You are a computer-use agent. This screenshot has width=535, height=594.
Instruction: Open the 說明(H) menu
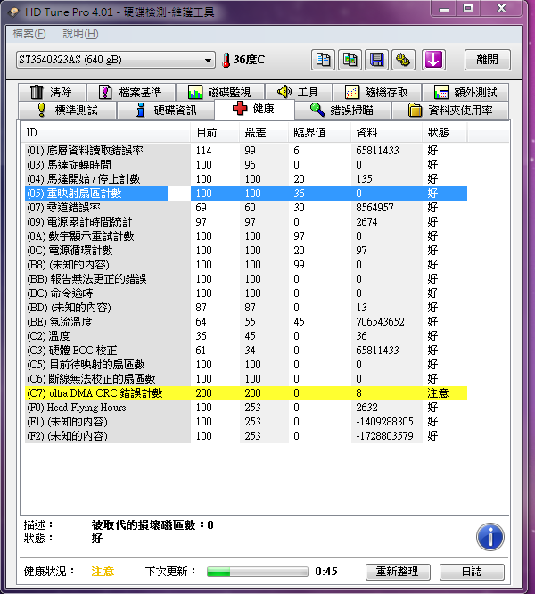(x=80, y=34)
